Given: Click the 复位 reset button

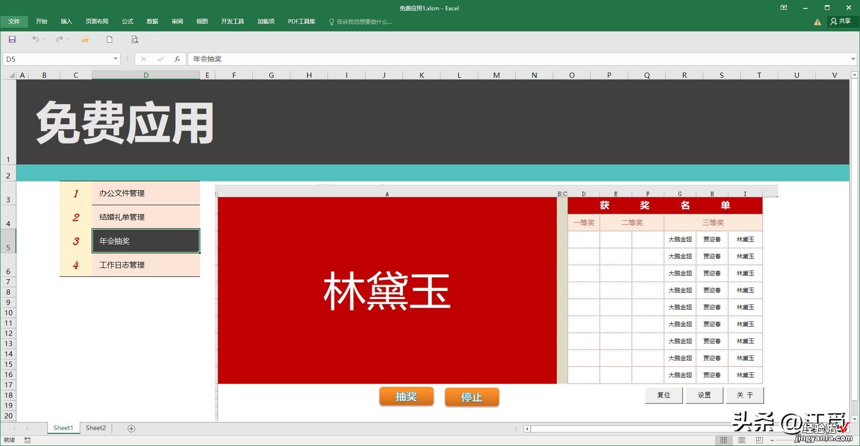Looking at the screenshot, I should 664,395.
